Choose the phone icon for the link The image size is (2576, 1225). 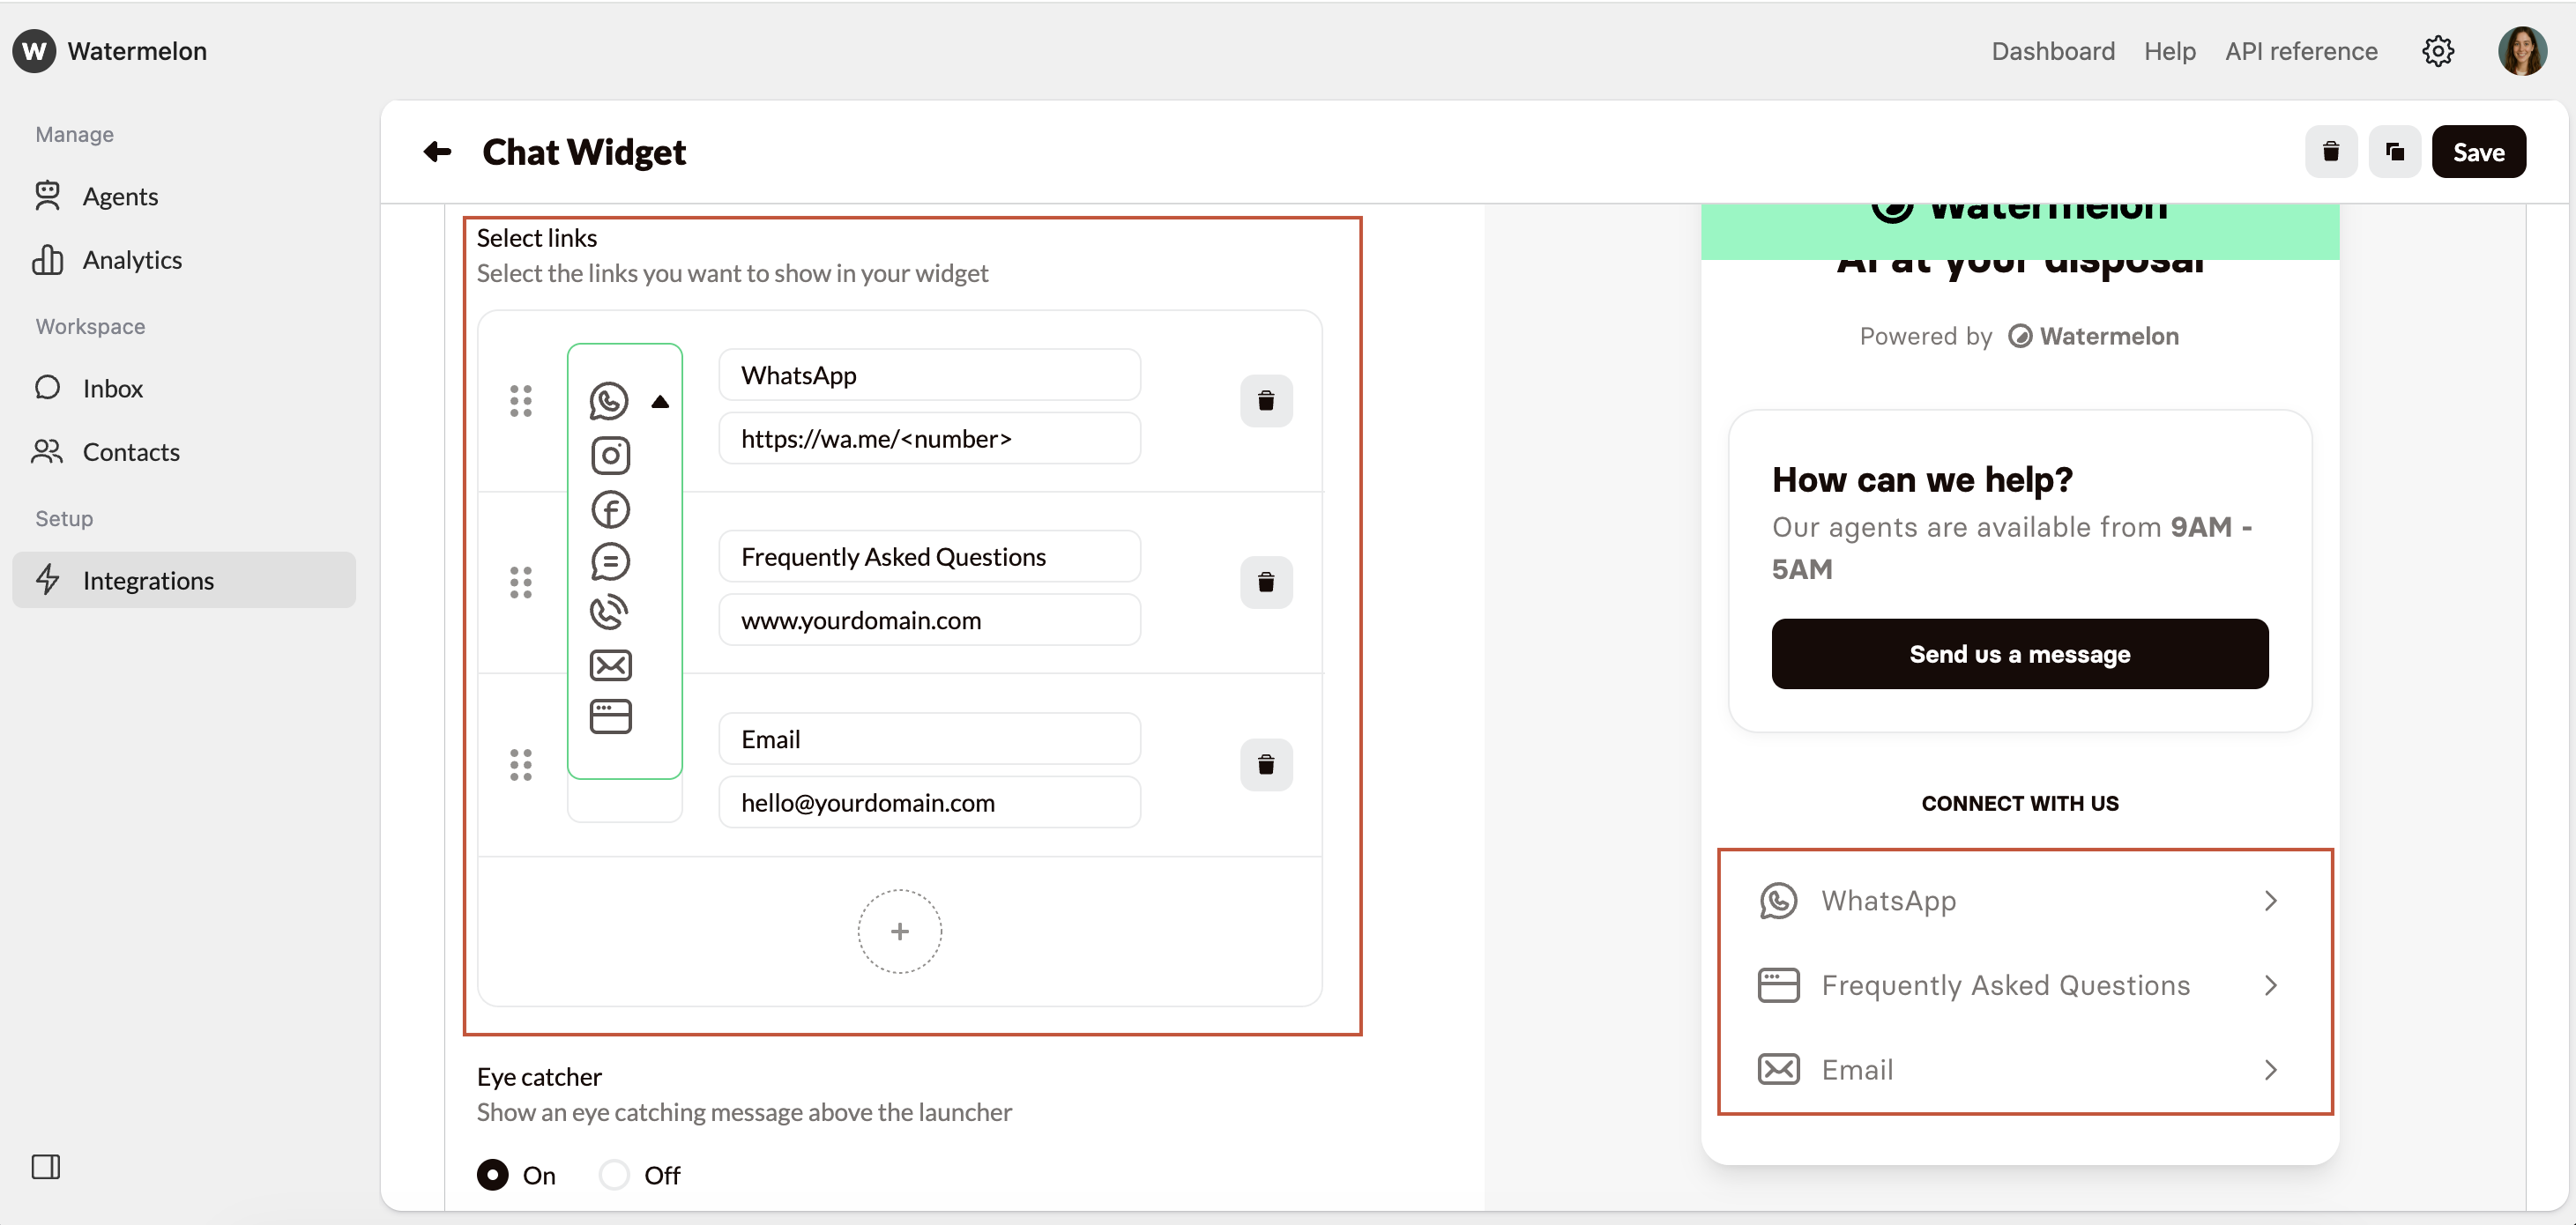tap(610, 611)
